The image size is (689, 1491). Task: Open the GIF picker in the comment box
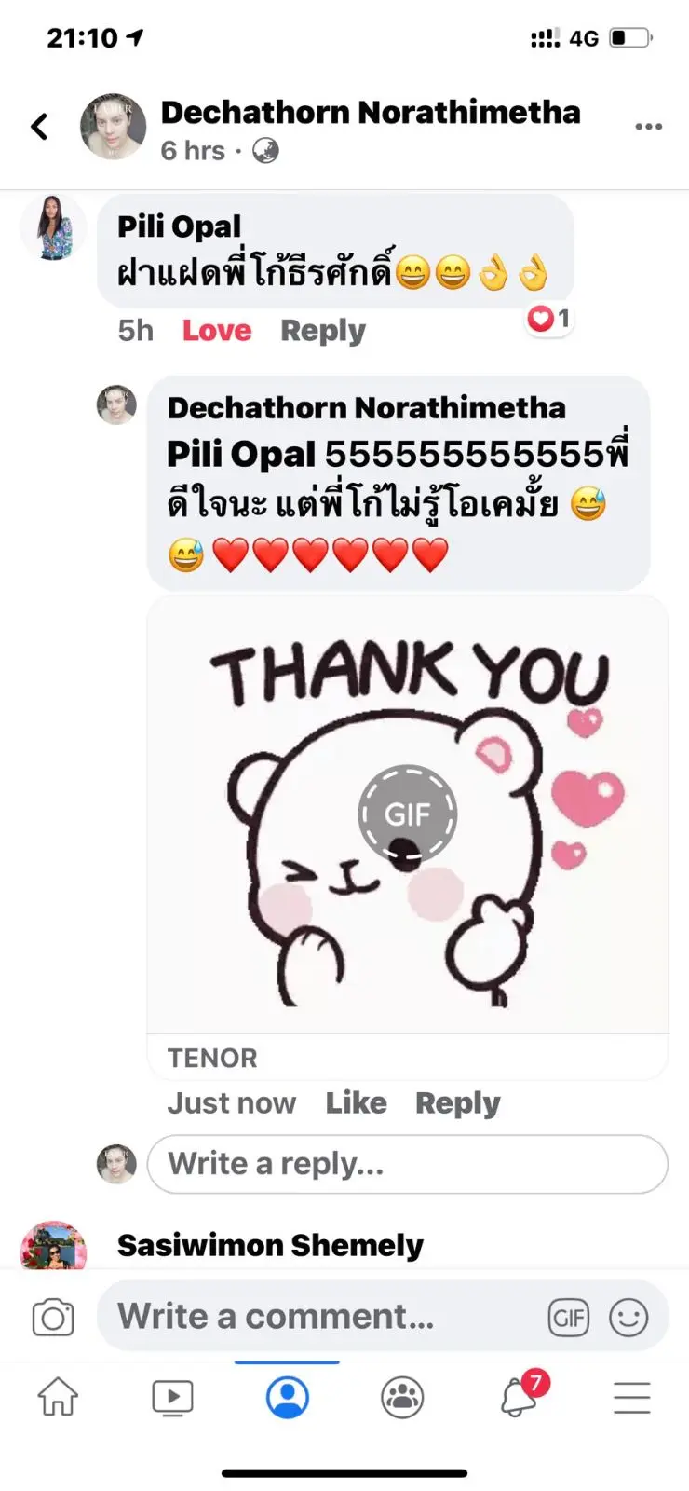(568, 1318)
